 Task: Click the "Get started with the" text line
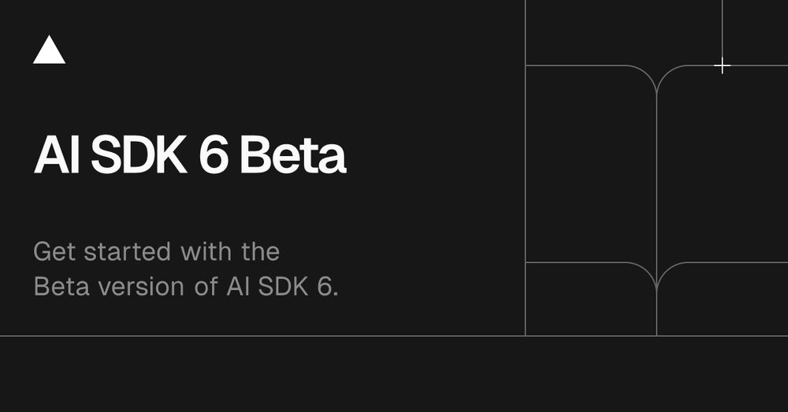click(156, 251)
